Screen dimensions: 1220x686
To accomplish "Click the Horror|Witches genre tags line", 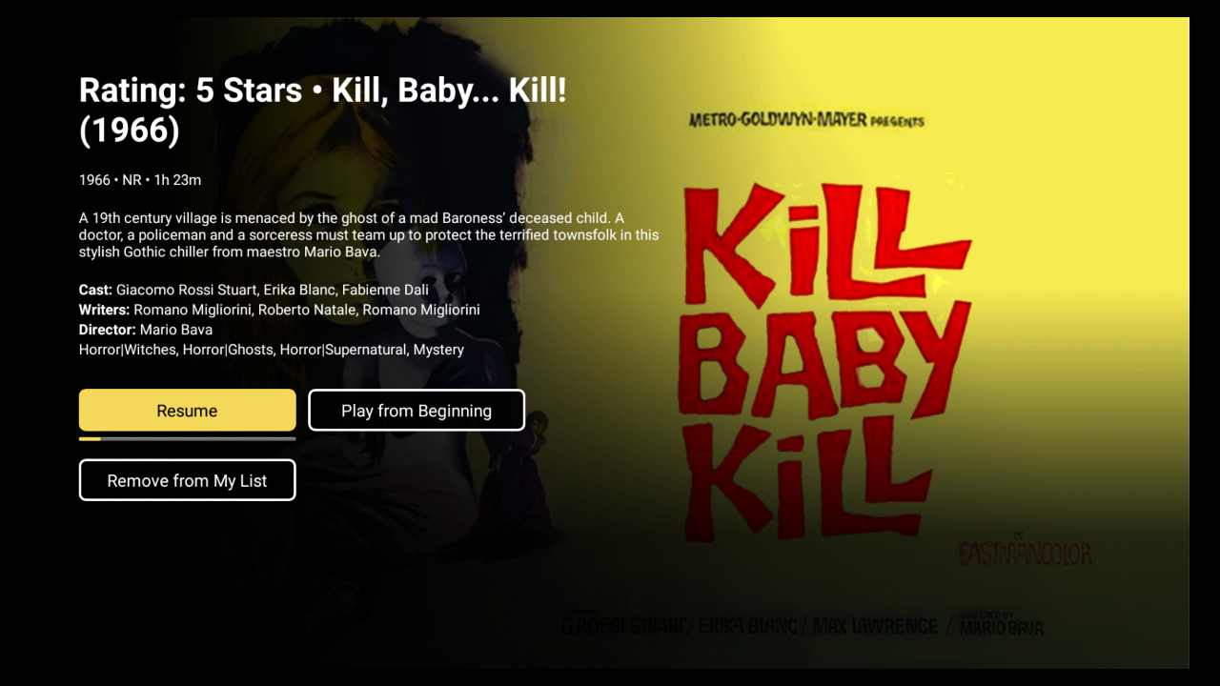I will pyautogui.click(x=272, y=350).
